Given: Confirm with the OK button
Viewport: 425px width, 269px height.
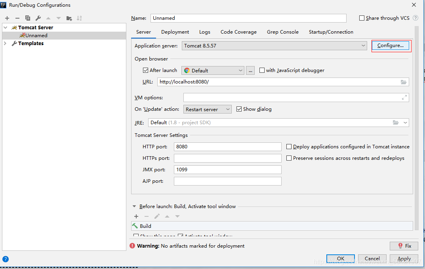Looking at the screenshot, I should click(x=340, y=259).
